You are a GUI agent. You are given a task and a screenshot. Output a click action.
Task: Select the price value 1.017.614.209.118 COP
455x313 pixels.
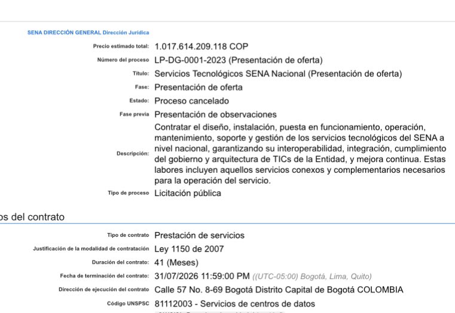(201, 47)
